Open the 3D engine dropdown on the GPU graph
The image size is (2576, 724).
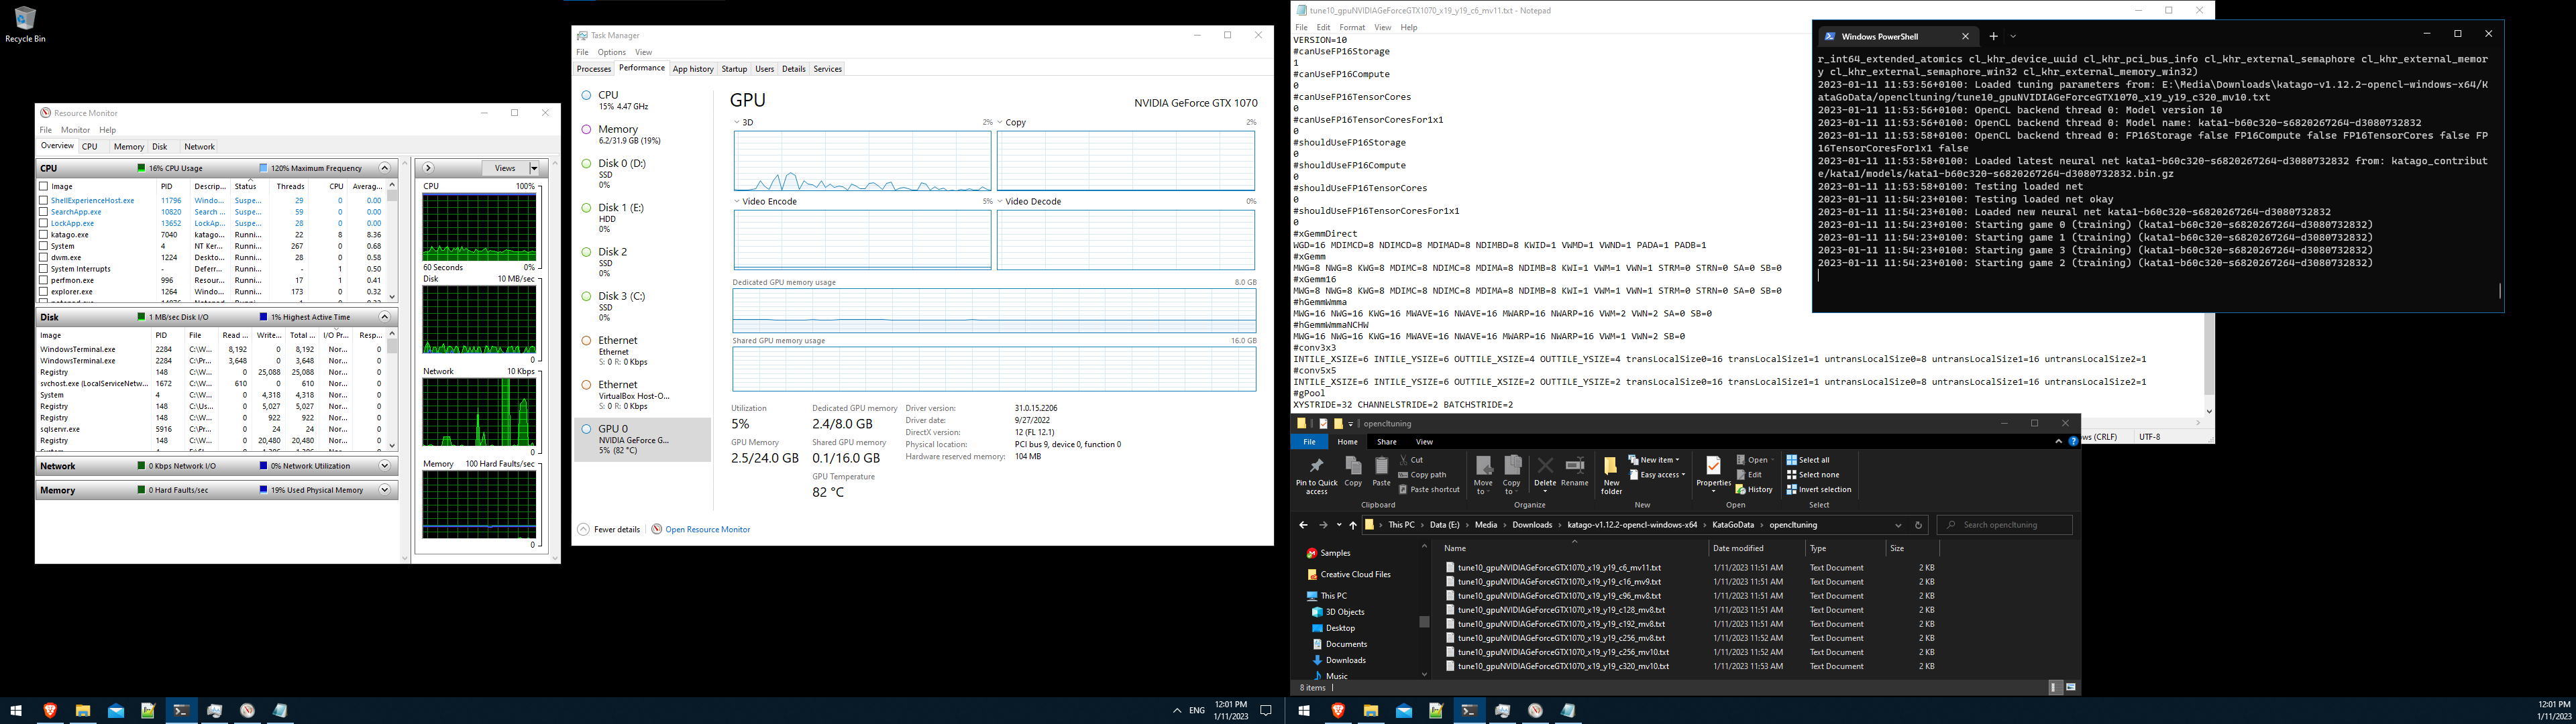(736, 122)
